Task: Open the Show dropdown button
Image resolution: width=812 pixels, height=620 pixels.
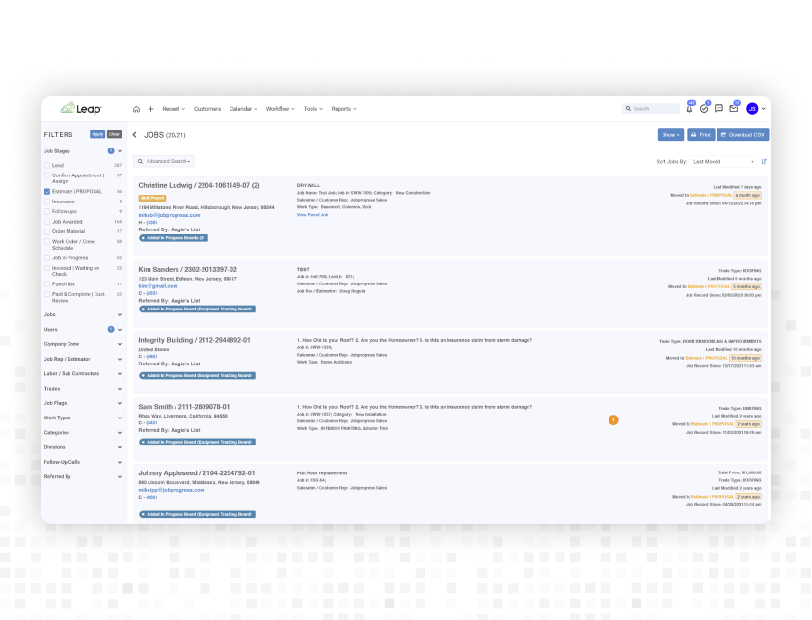Action: coord(670,135)
